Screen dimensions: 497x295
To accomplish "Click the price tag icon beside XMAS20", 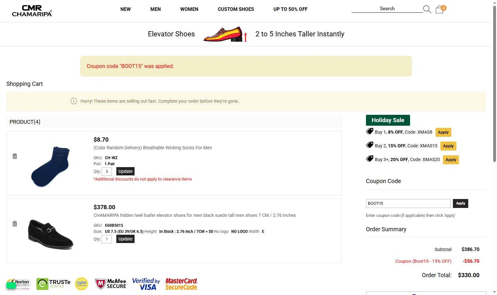I will click(x=369, y=159).
